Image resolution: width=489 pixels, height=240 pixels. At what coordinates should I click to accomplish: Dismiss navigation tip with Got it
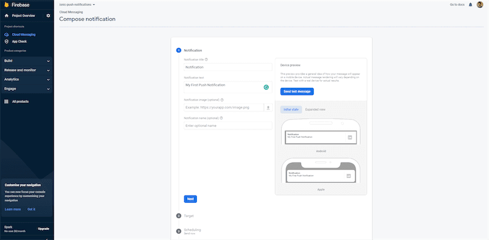pos(31,209)
